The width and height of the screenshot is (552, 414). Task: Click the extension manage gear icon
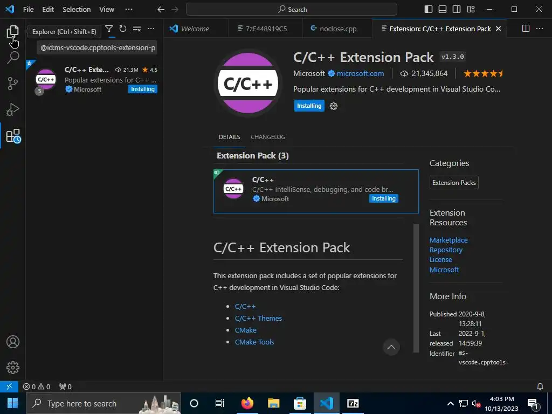click(x=333, y=106)
